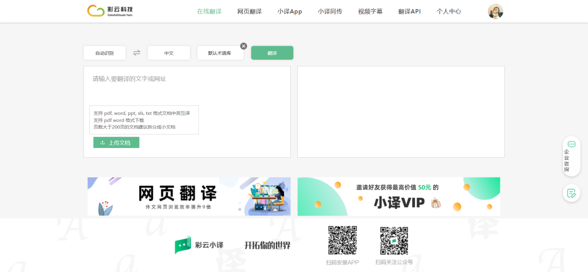The width and height of the screenshot is (588, 272).
Task: Select the 在线翻译 nav tab
Action: point(209,11)
